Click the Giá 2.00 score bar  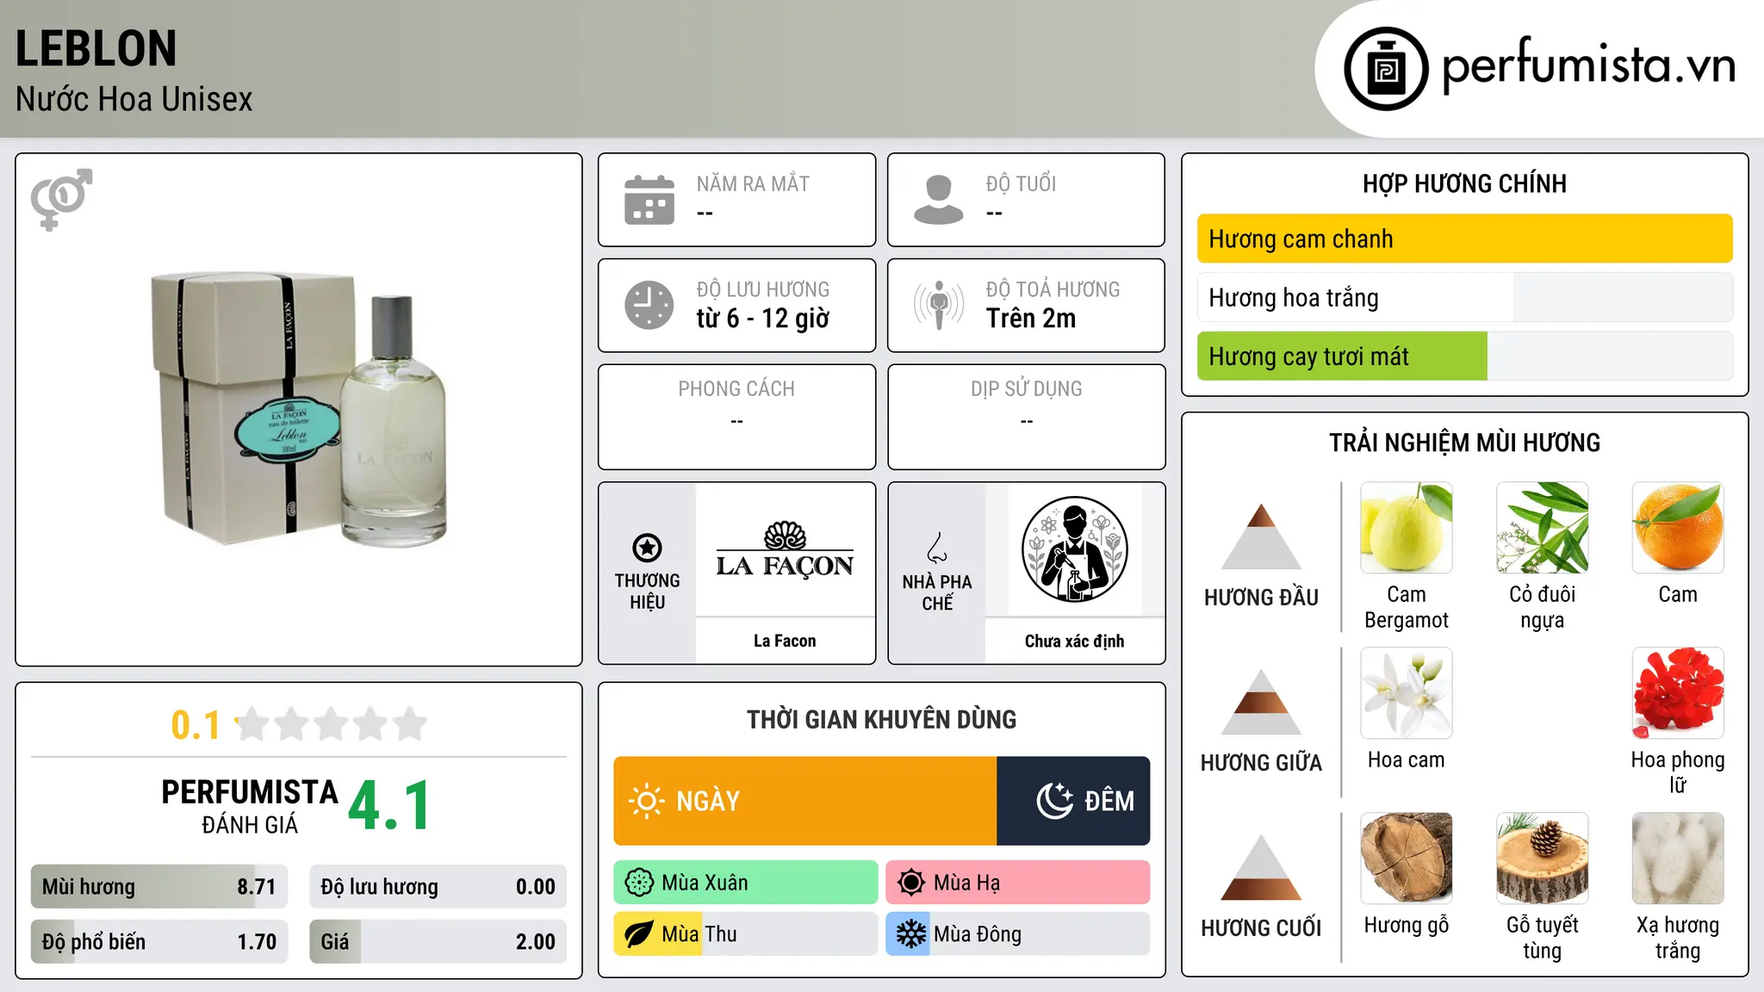[x=438, y=942]
